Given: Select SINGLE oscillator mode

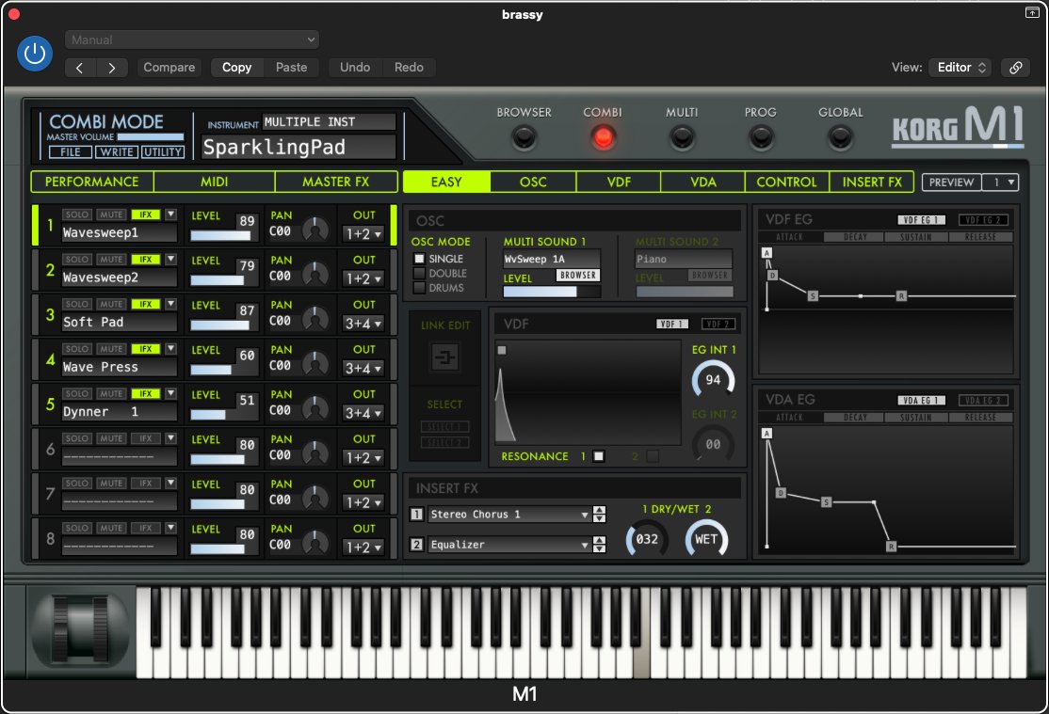Looking at the screenshot, I should tap(419, 259).
